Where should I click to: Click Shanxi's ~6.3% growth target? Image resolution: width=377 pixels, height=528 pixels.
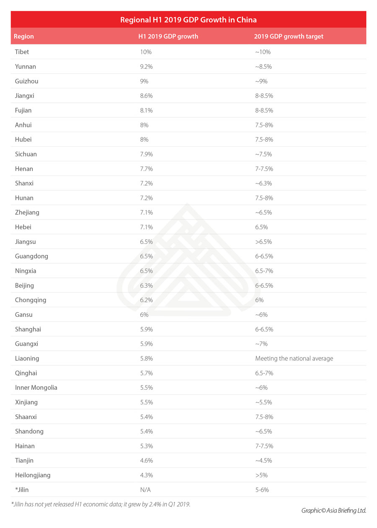263,184
